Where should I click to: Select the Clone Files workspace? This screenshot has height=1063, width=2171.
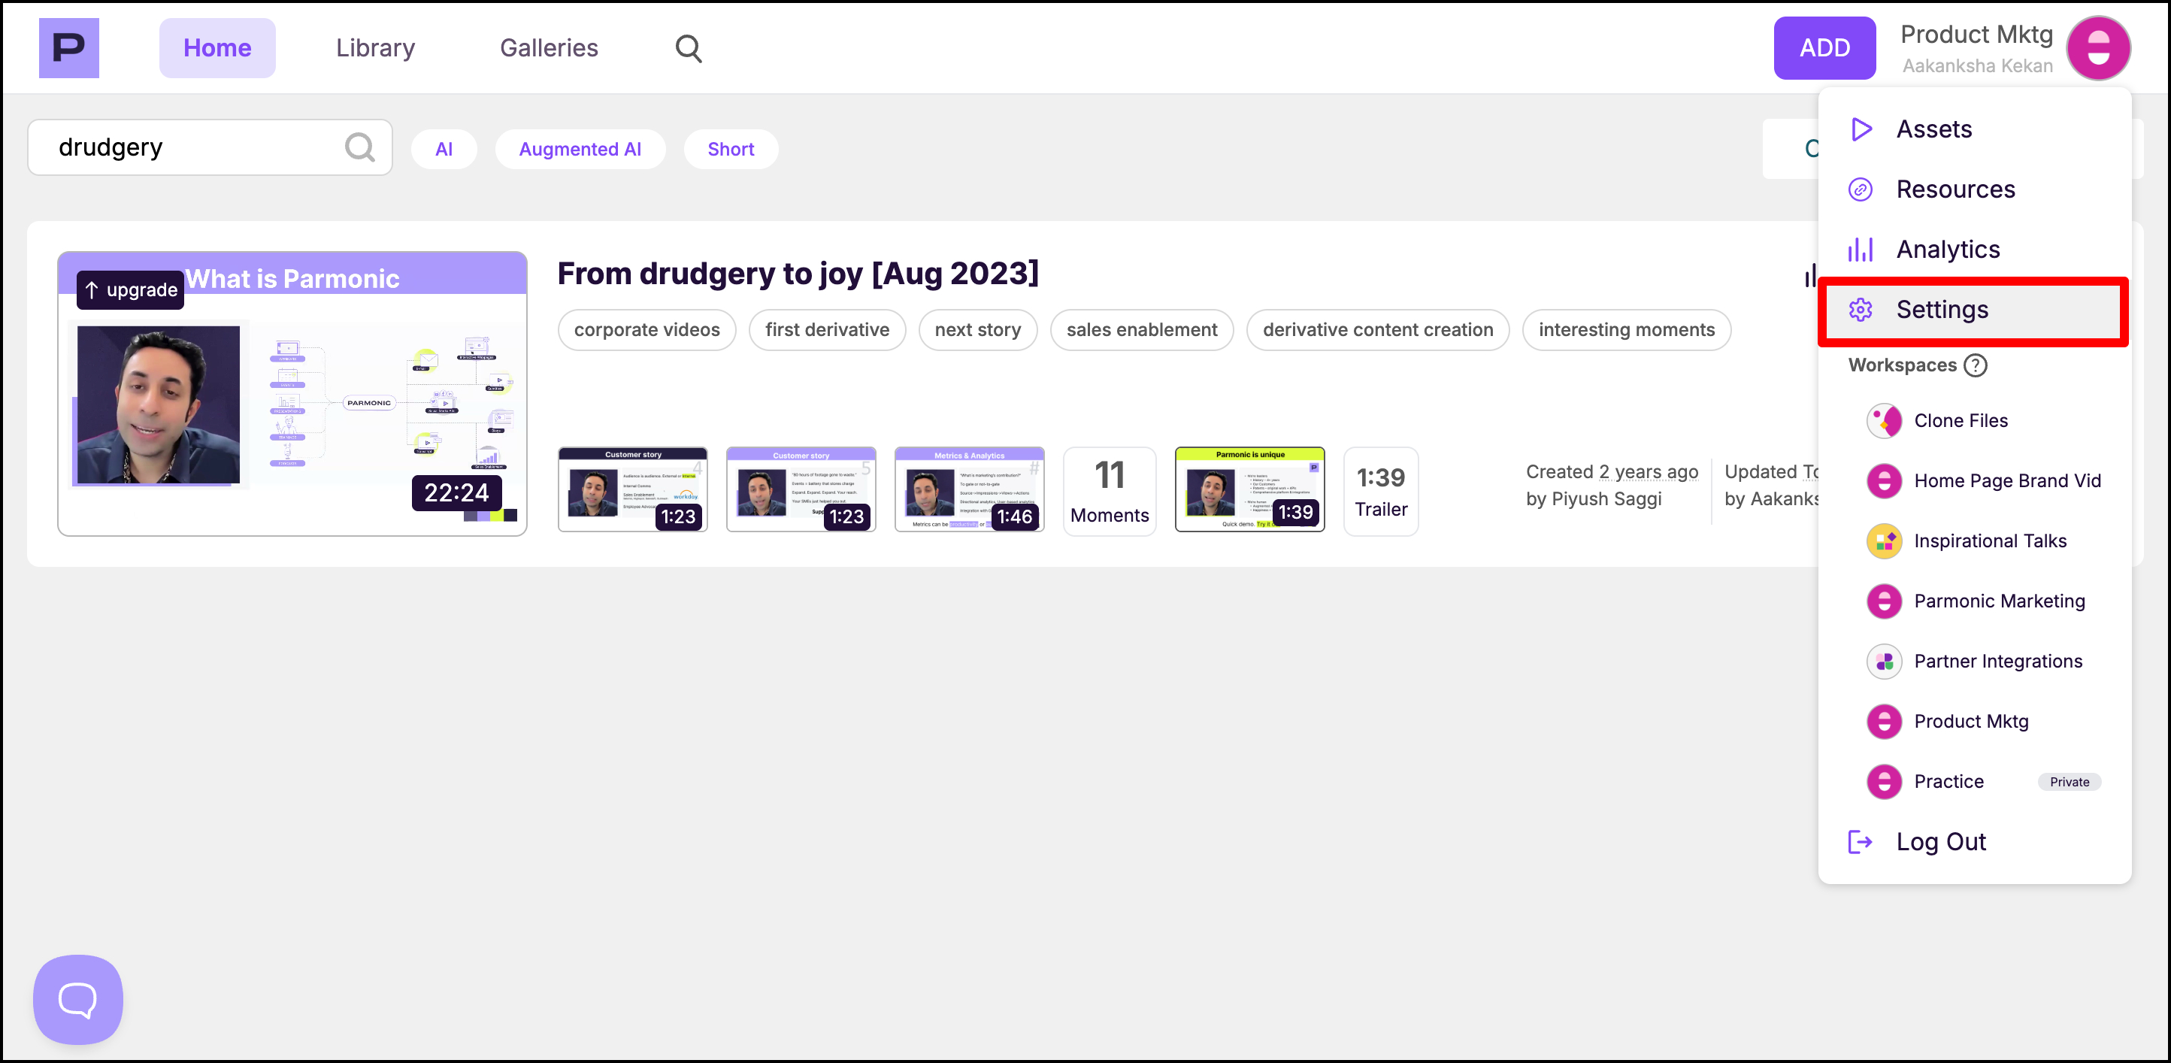coord(1961,421)
